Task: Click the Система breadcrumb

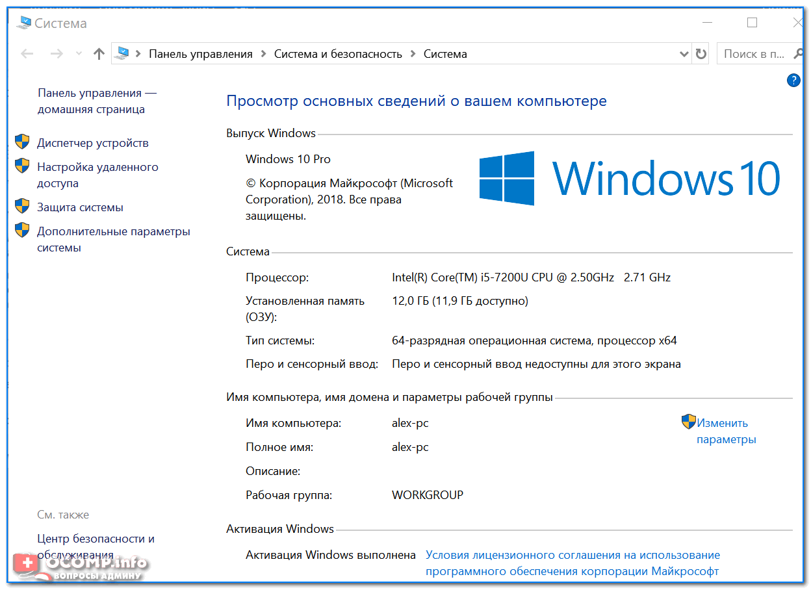Action: 445,54
